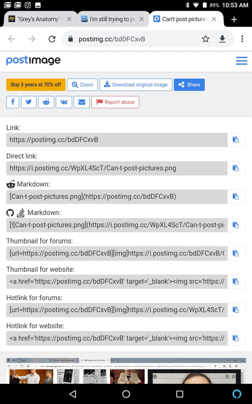This screenshot has height=404, width=252.
Task: Share the image on Twitter
Action: tap(29, 102)
